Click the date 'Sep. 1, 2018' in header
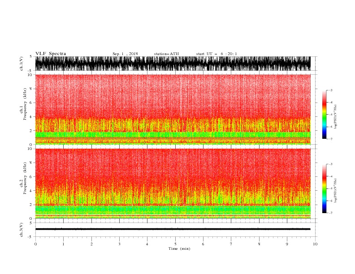This screenshot has width=355, height=274. [x=125, y=54]
